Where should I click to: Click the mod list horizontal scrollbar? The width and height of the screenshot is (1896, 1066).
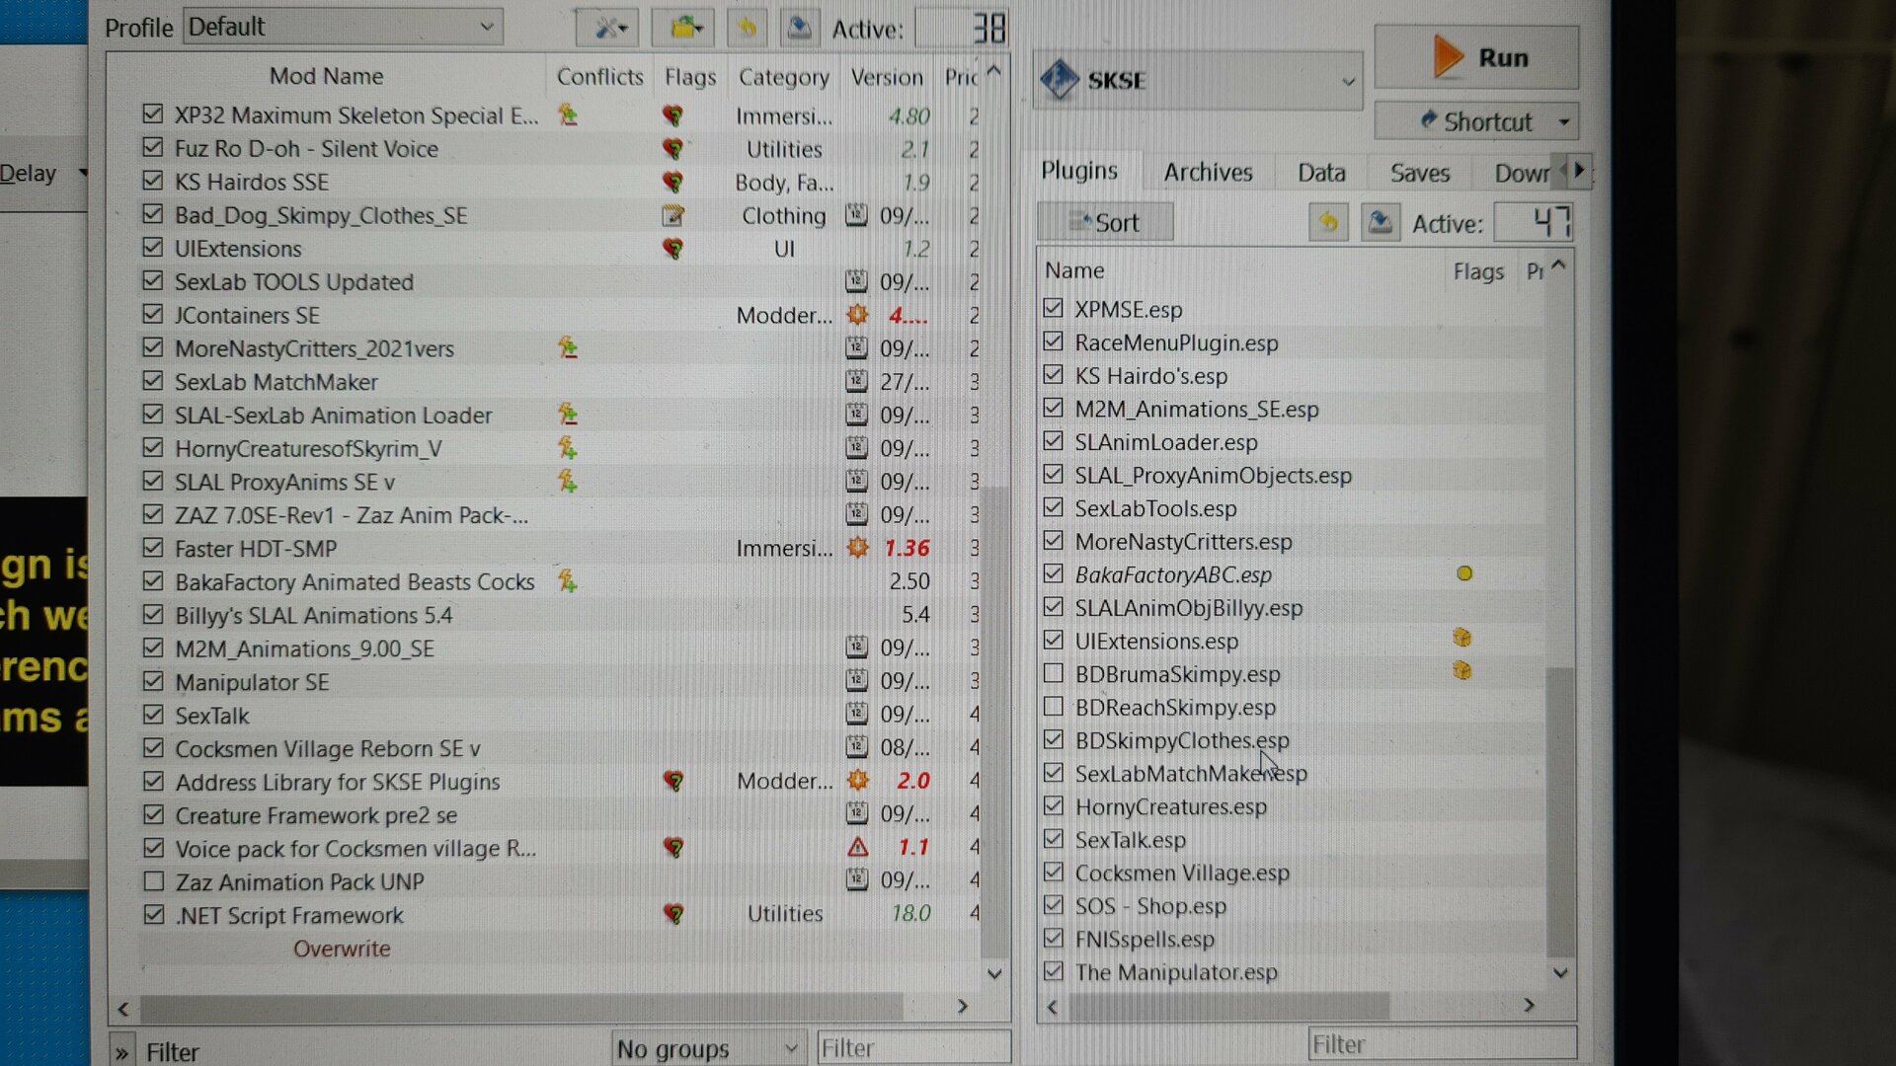[521, 1007]
